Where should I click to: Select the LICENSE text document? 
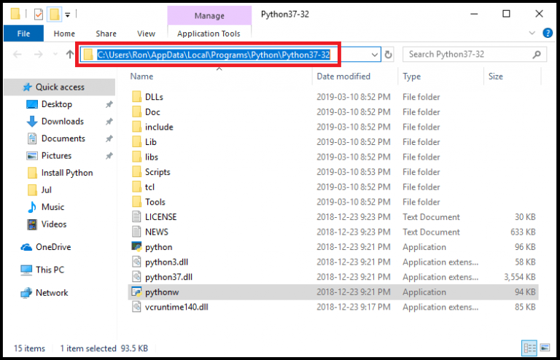pyautogui.click(x=160, y=217)
